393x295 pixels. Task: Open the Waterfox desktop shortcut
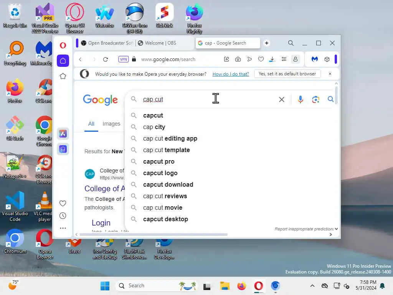click(x=104, y=15)
